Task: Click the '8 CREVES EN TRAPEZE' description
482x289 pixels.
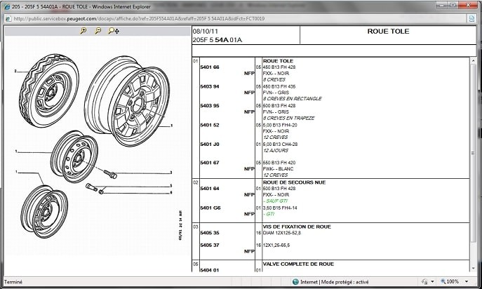Action: coord(288,118)
